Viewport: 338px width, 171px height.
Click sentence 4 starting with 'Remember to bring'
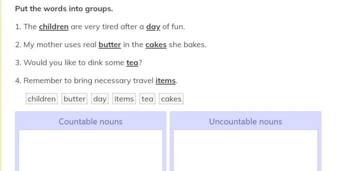tap(96, 81)
